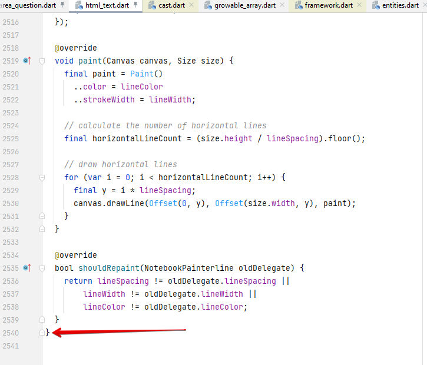Click the shouldRepaint method name
427x365 pixels.
109,268
